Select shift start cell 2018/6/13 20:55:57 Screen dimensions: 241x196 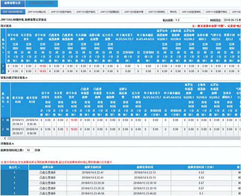click(x=18, y=131)
